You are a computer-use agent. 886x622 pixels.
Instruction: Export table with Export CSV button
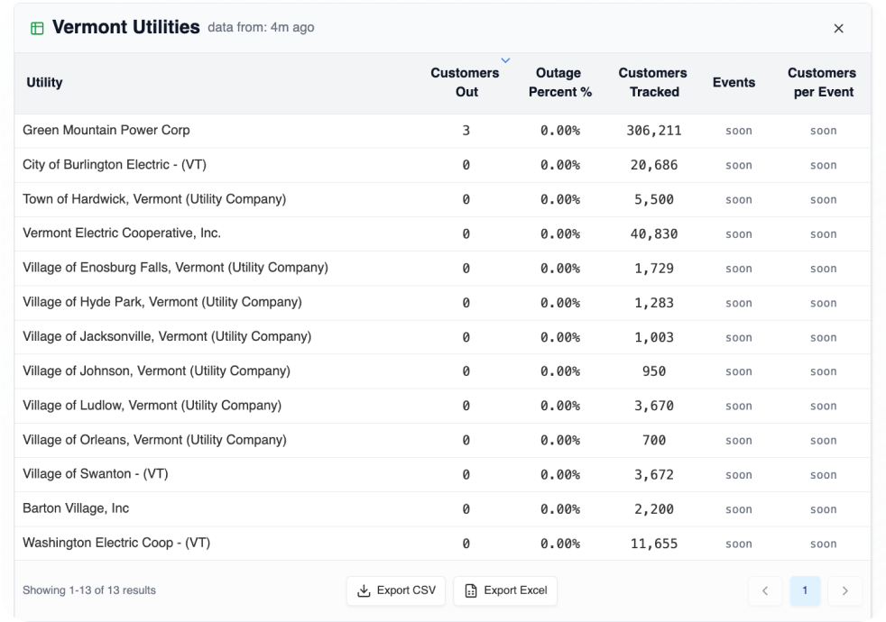click(396, 590)
